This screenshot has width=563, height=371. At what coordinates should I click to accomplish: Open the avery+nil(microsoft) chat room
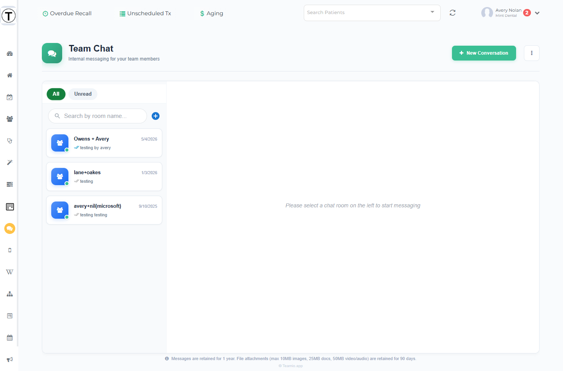[x=104, y=210]
